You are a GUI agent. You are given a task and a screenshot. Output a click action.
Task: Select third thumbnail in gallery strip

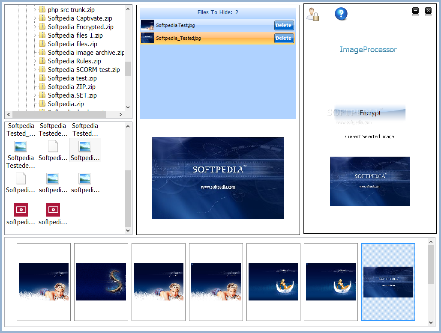(158, 282)
